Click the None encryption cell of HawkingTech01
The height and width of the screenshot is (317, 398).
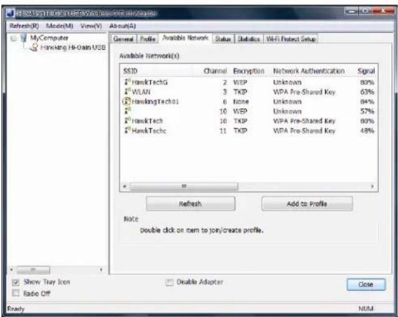coord(241,102)
